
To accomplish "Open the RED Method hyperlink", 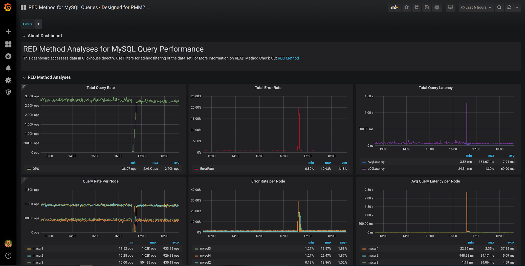I will 288,58.
